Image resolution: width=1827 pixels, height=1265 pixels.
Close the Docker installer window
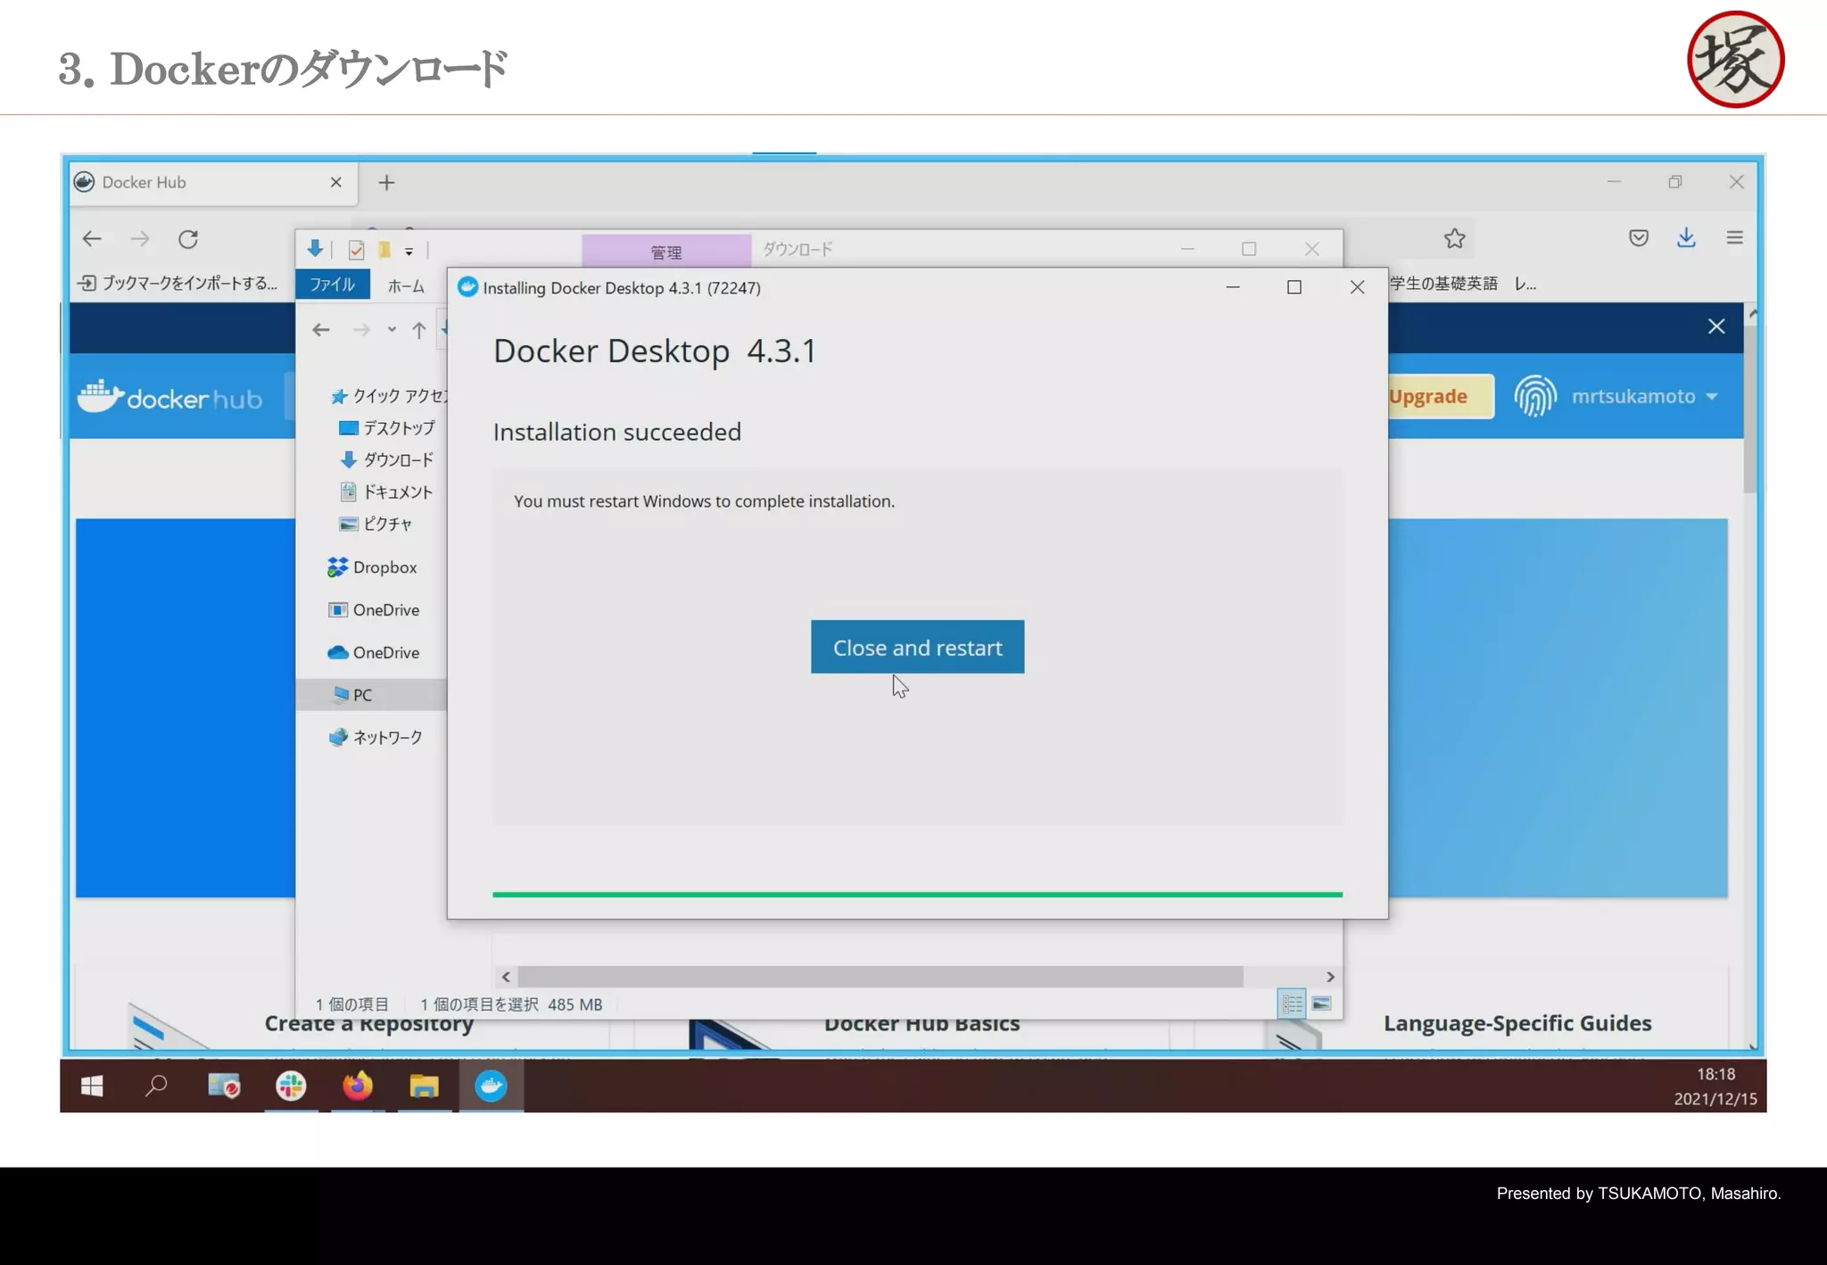pyautogui.click(x=1357, y=287)
